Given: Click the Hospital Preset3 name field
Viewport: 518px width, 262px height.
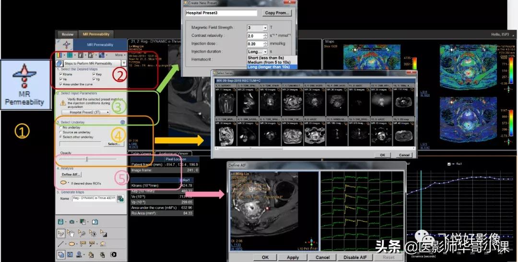Looking at the screenshot, I should tap(222, 13).
